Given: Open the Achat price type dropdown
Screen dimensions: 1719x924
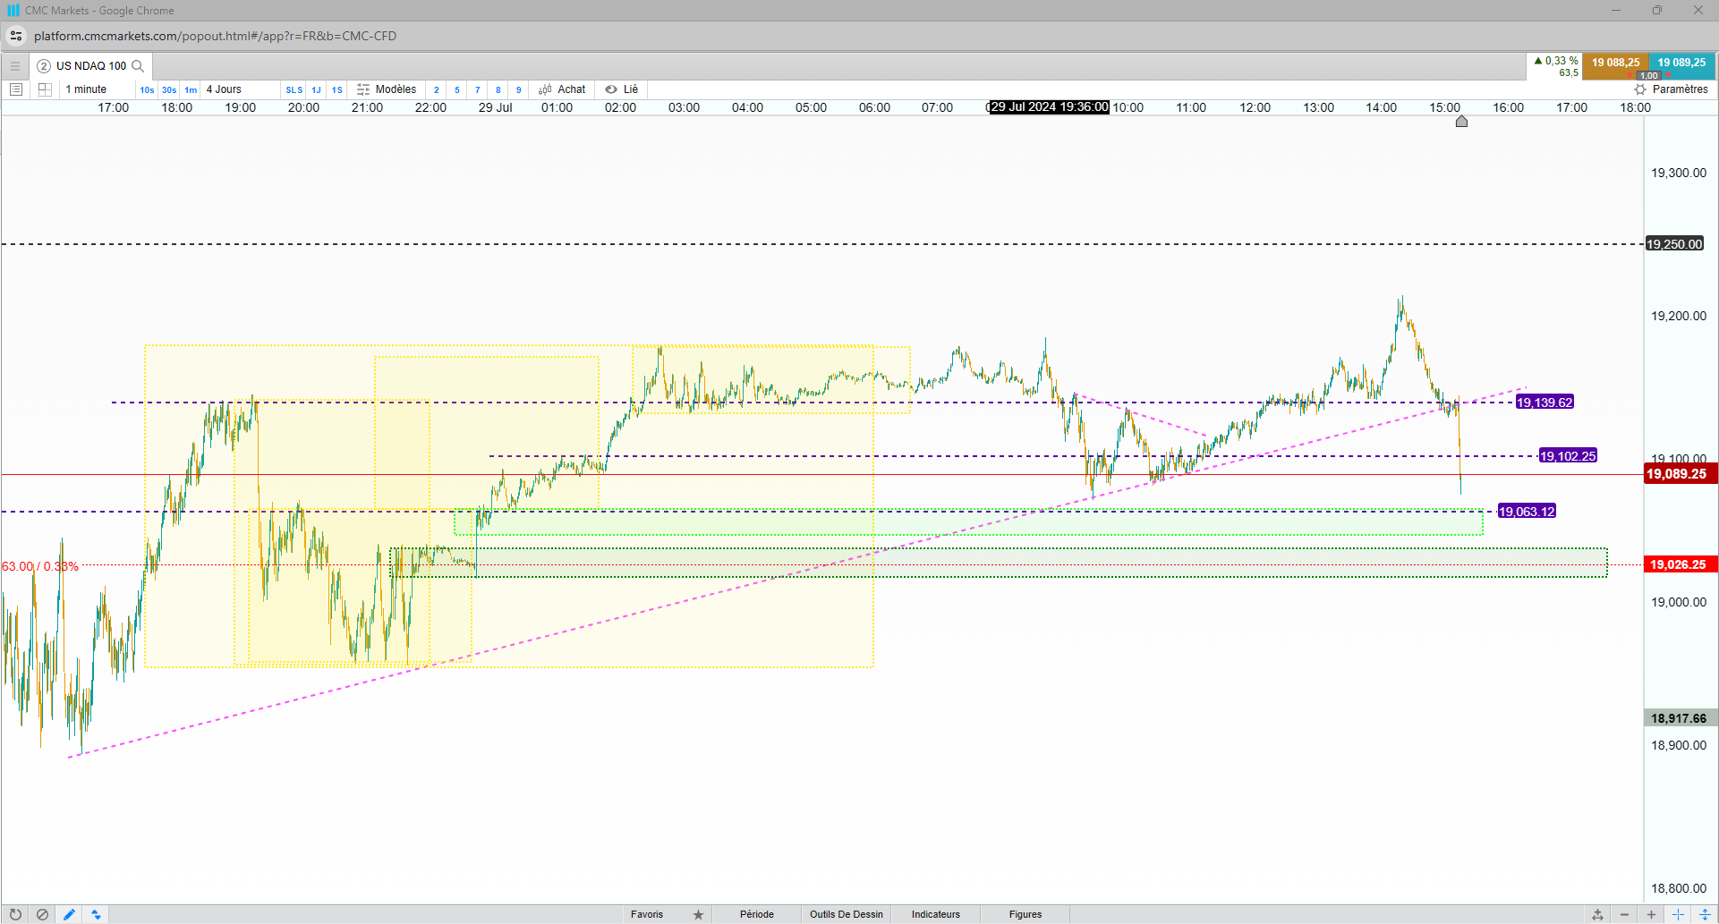Looking at the screenshot, I should pyautogui.click(x=562, y=89).
